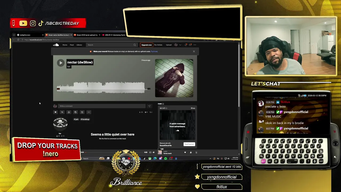Open TikTok from the taskbar
This screenshot has height=192, width=341.
(145, 158)
